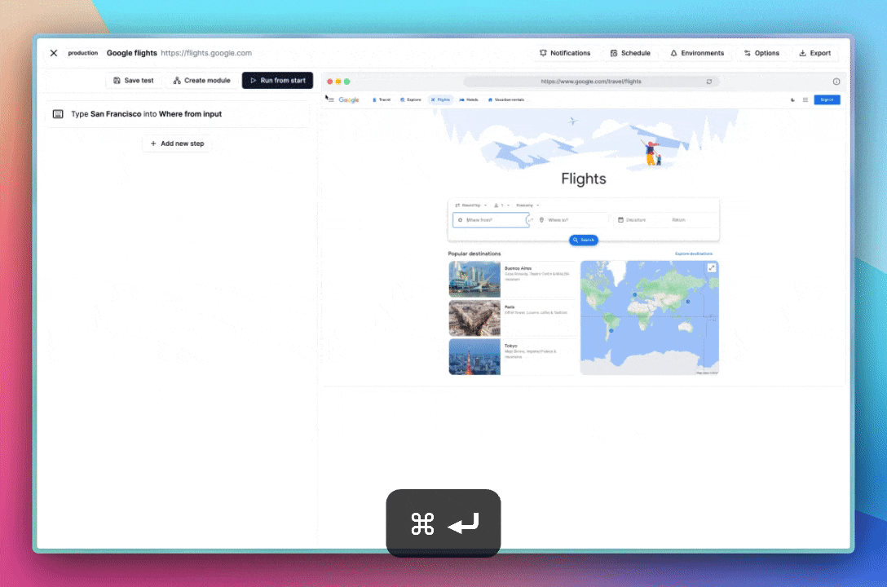Toggle dark mode moon icon
This screenshot has height=587, width=887.
point(793,99)
